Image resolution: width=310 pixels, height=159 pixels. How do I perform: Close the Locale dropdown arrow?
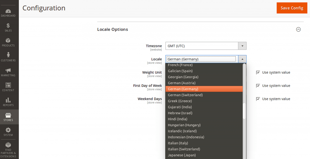pos(242,59)
